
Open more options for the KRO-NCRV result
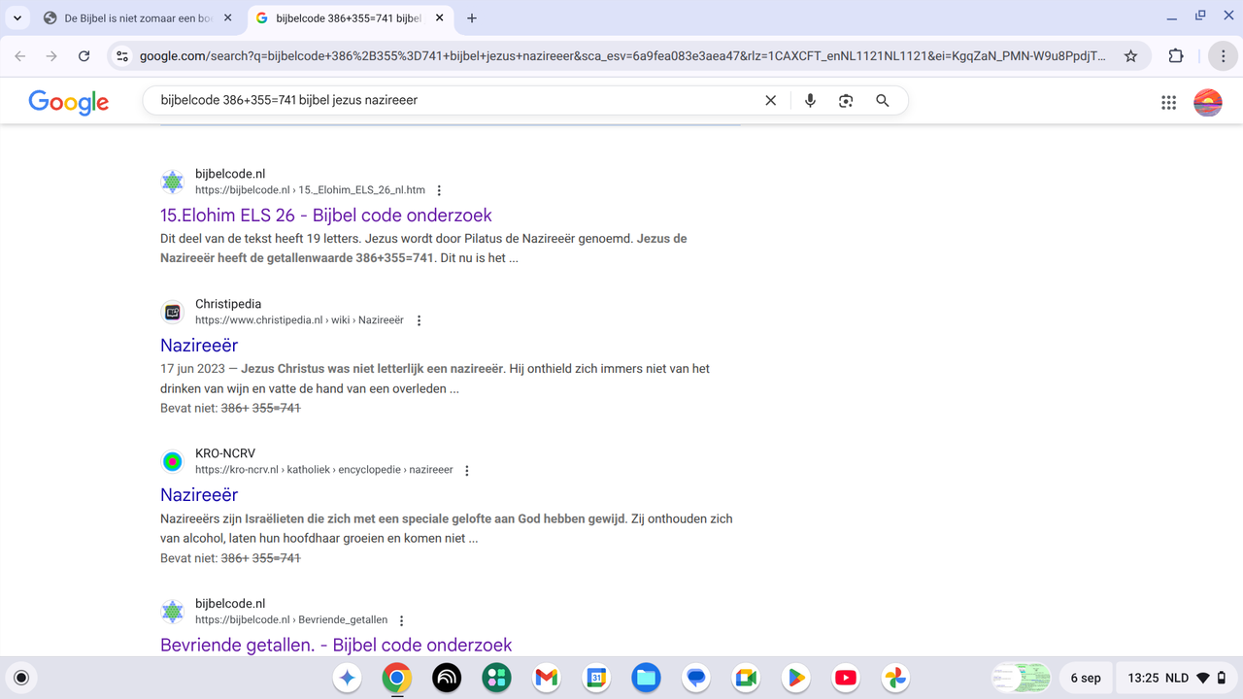(x=467, y=470)
